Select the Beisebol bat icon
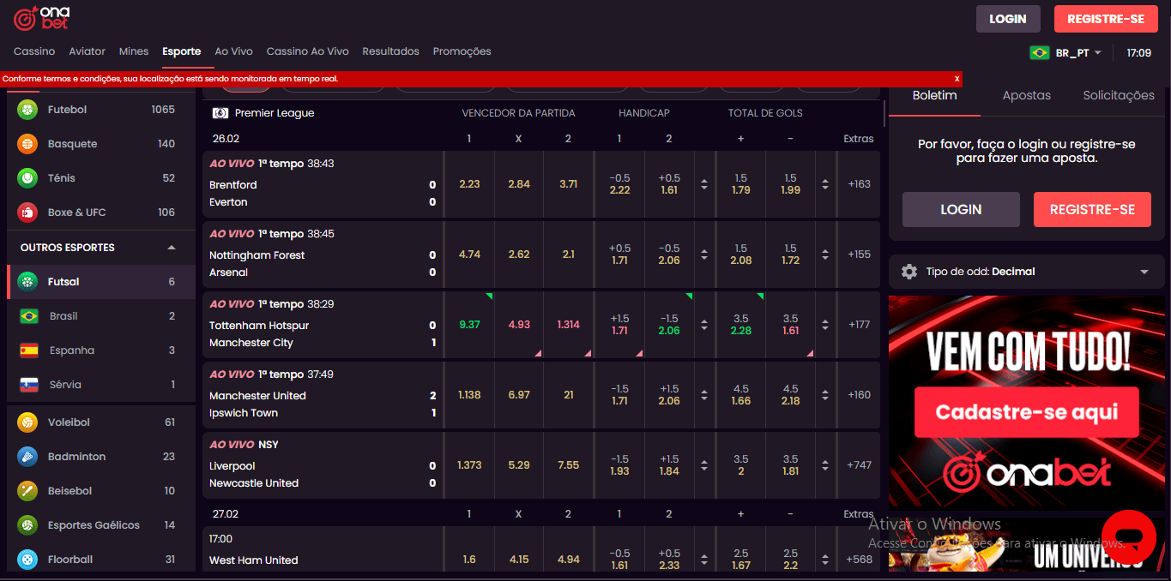1171x581 pixels. (27, 491)
